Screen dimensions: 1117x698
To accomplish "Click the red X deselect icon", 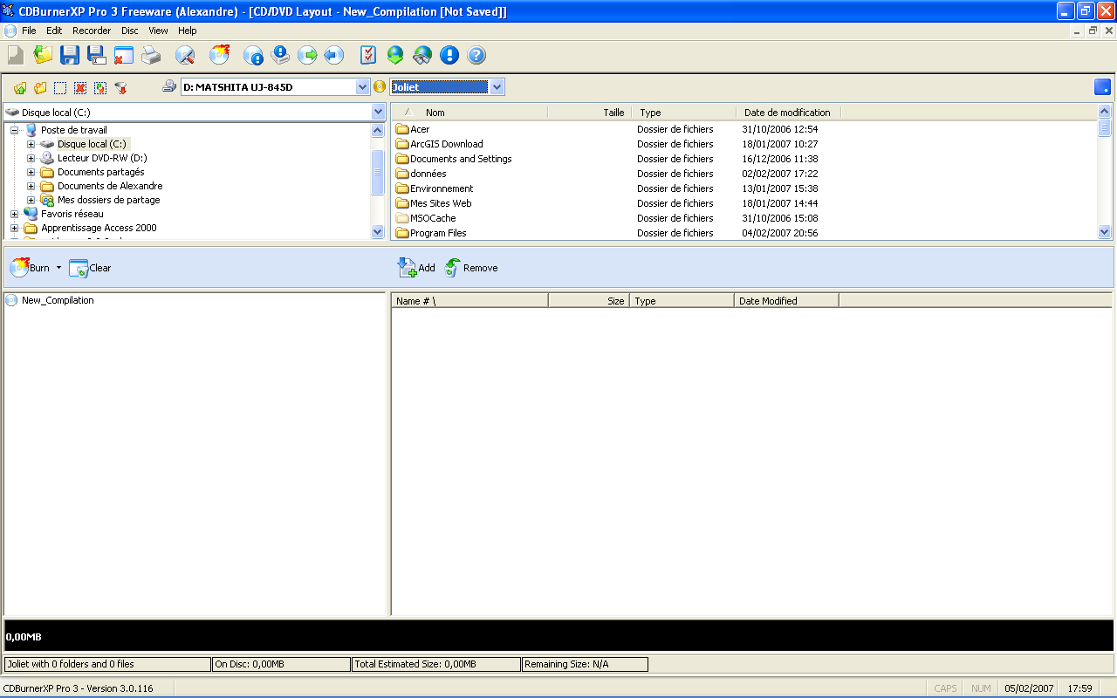I will pos(80,87).
